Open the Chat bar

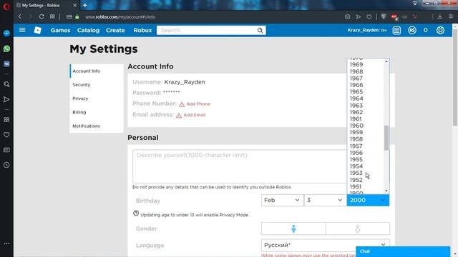[x=403, y=251]
